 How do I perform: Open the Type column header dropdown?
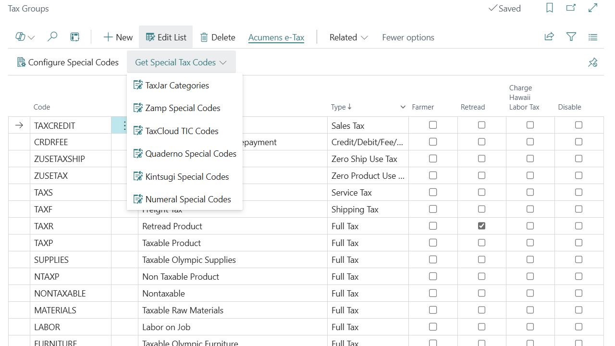403,107
